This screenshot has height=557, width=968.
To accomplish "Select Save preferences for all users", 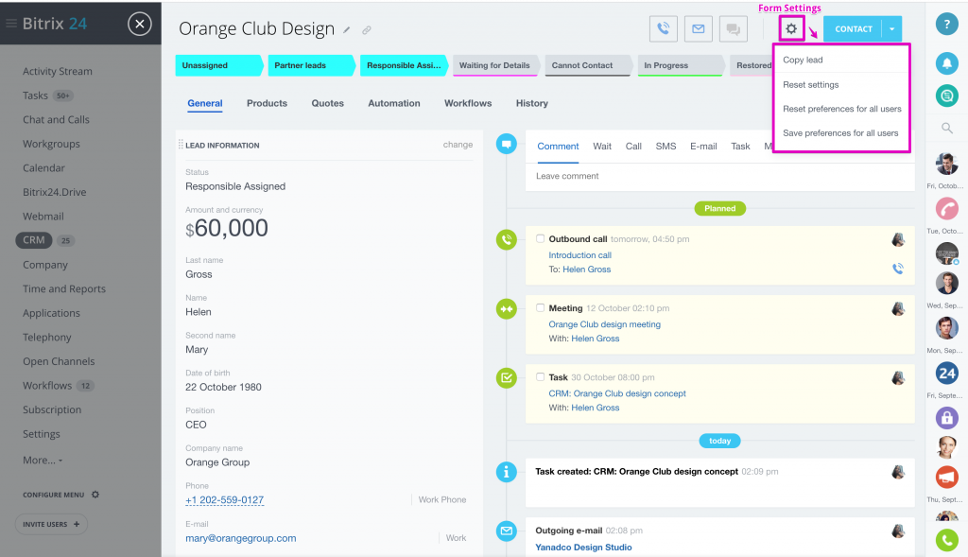I will (x=840, y=132).
